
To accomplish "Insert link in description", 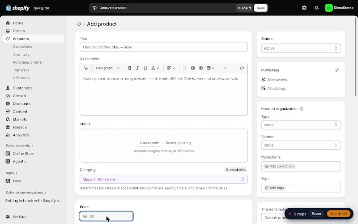I will 185,68.
